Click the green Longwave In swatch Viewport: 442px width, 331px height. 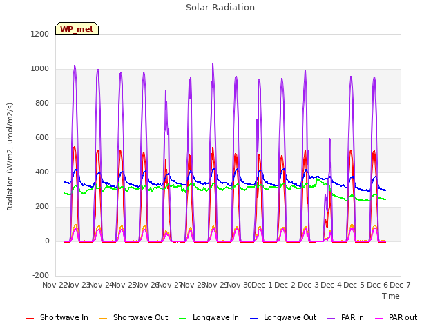(x=183, y=319)
